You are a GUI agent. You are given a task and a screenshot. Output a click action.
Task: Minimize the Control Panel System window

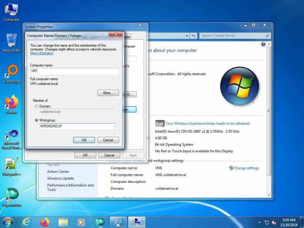pos(246,25)
